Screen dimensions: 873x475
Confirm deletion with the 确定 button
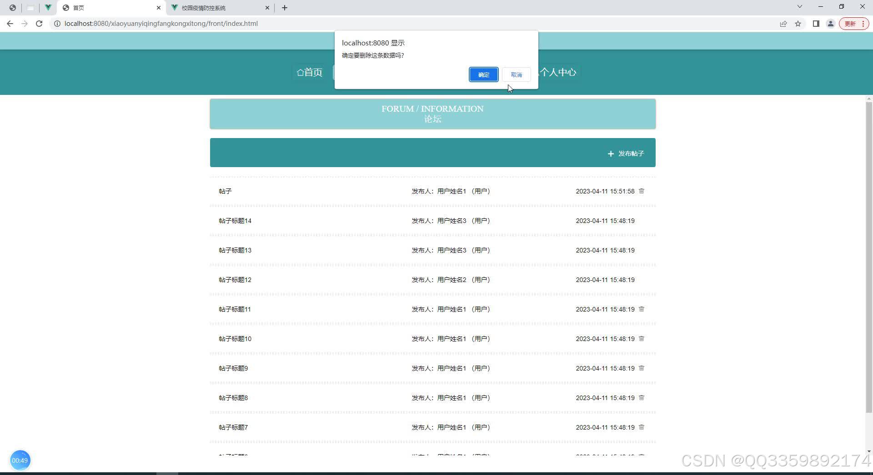[x=483, y=74]
